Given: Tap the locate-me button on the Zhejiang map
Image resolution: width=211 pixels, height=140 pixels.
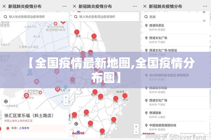Looking at the screenshot, I should coord(76,124).
